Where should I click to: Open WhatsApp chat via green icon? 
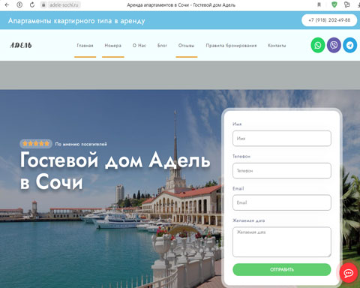click(318, 45)
